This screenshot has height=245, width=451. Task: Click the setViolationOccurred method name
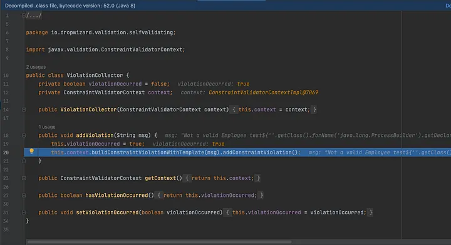point(107,212)
